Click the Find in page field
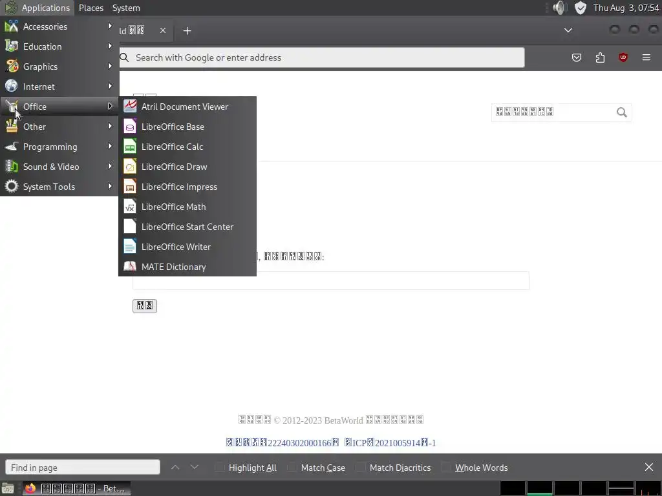 [x=83, y=468]
